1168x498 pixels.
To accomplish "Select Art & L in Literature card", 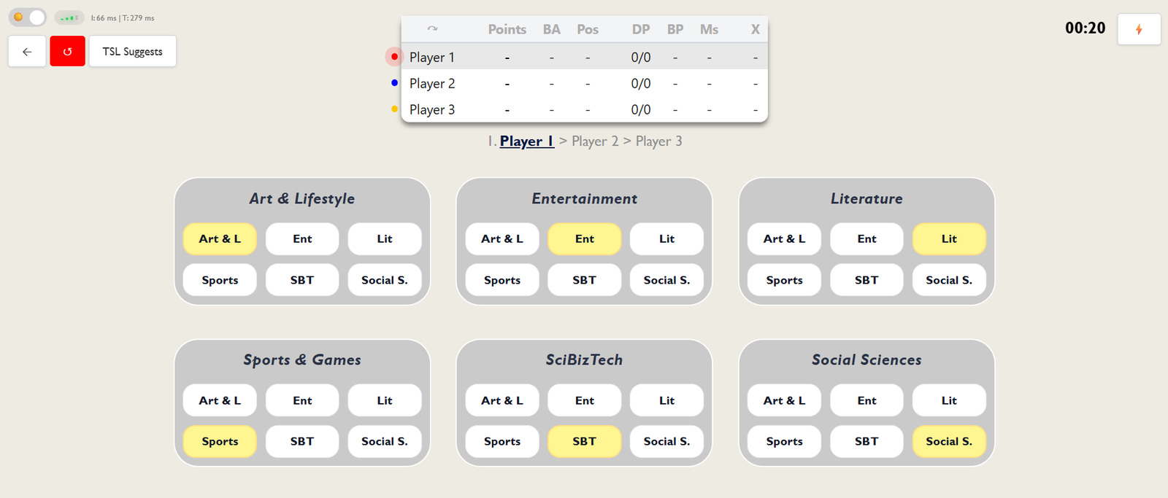I will (x=785, y=239).
